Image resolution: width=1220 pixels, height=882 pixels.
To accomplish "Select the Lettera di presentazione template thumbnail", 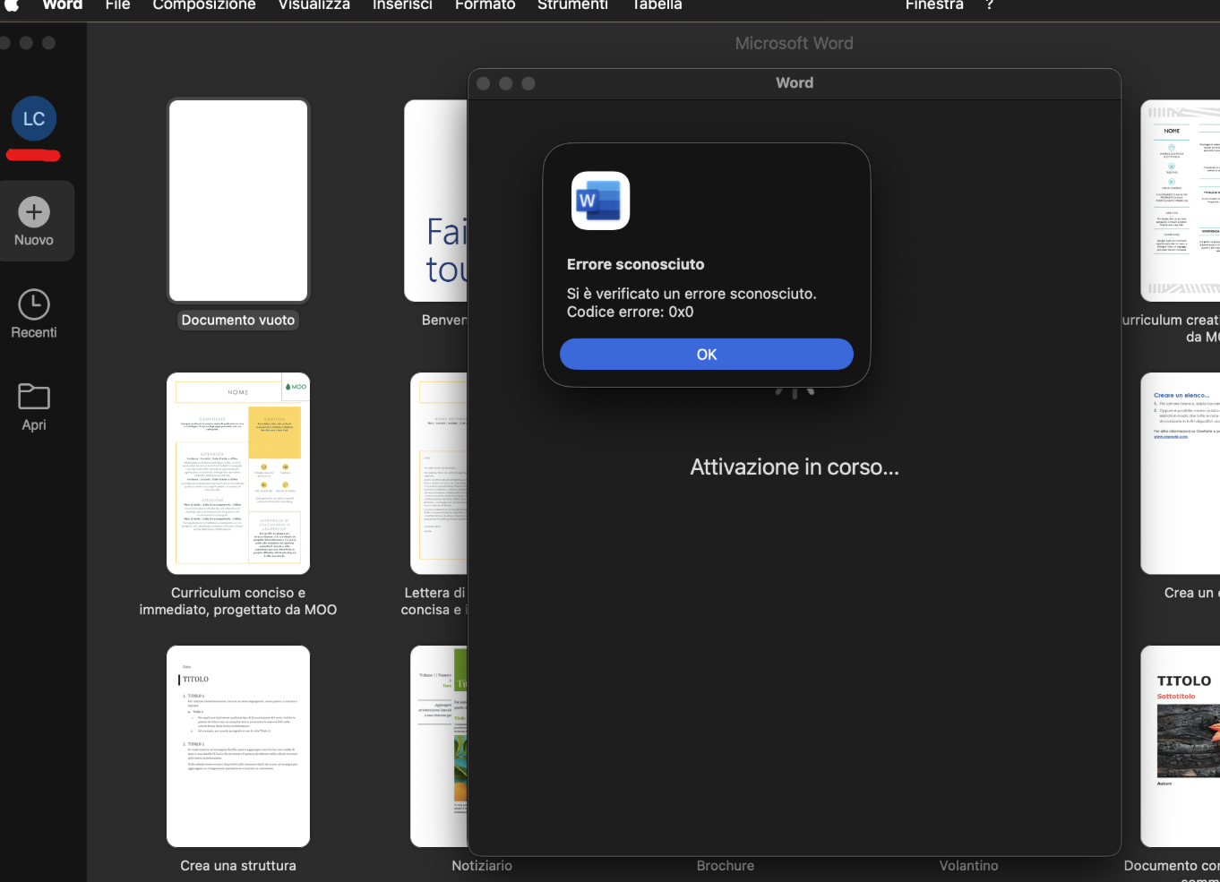I will (439, 474).
